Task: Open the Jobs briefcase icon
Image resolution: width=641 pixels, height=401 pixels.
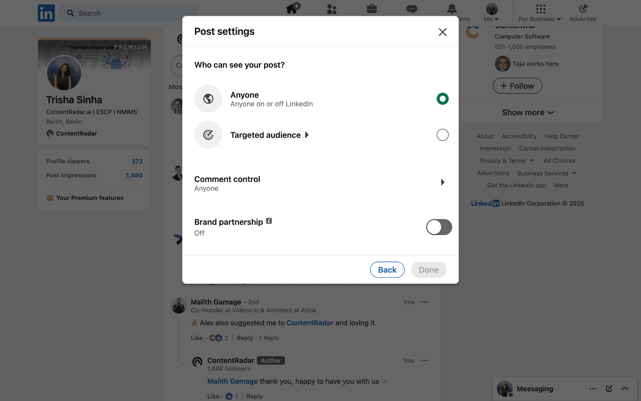Action: (x=372, y=9)
